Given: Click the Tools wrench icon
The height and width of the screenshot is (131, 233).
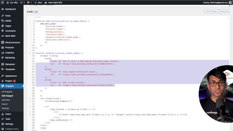Looking at the screenshot, I should [x=3, y=119].
